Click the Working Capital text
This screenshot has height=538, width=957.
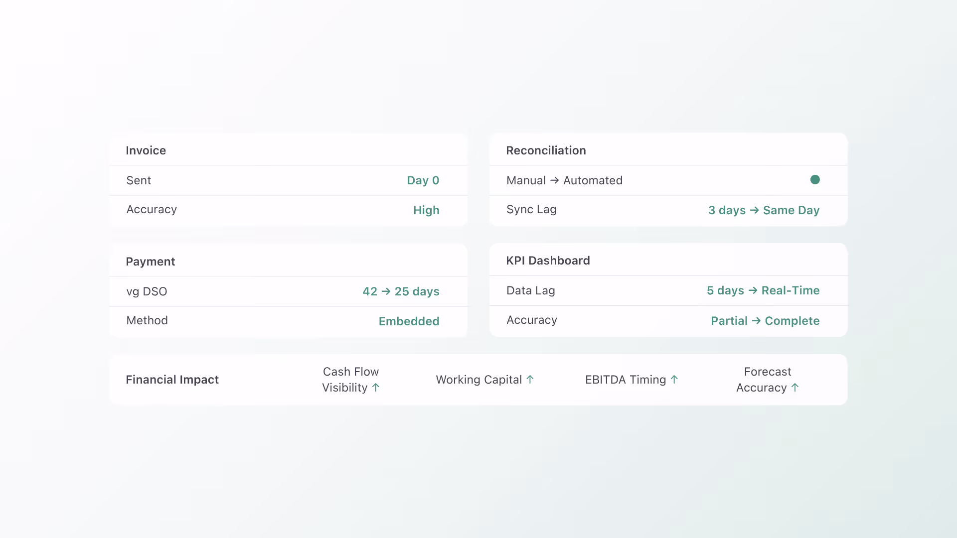pyautogui.click(x=478, y=380)
